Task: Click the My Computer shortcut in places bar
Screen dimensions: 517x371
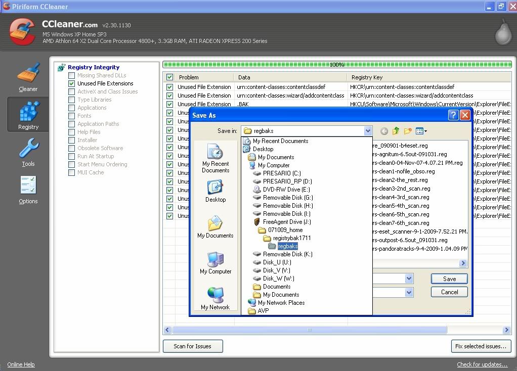Action: [216, 263]
